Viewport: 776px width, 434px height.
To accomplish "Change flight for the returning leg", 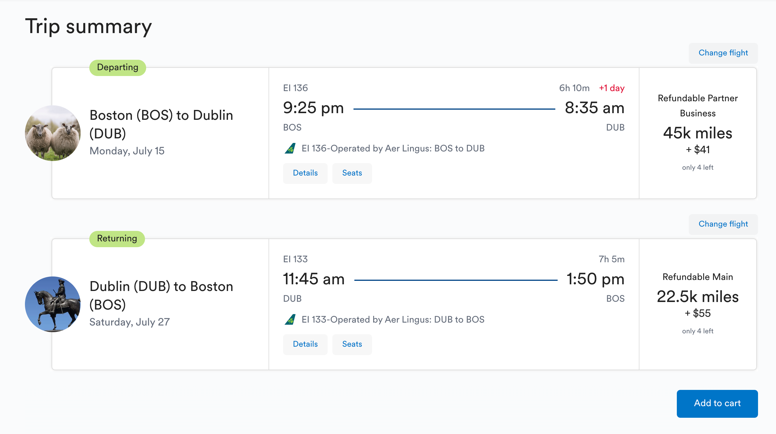I will click(x=723, y=224).
